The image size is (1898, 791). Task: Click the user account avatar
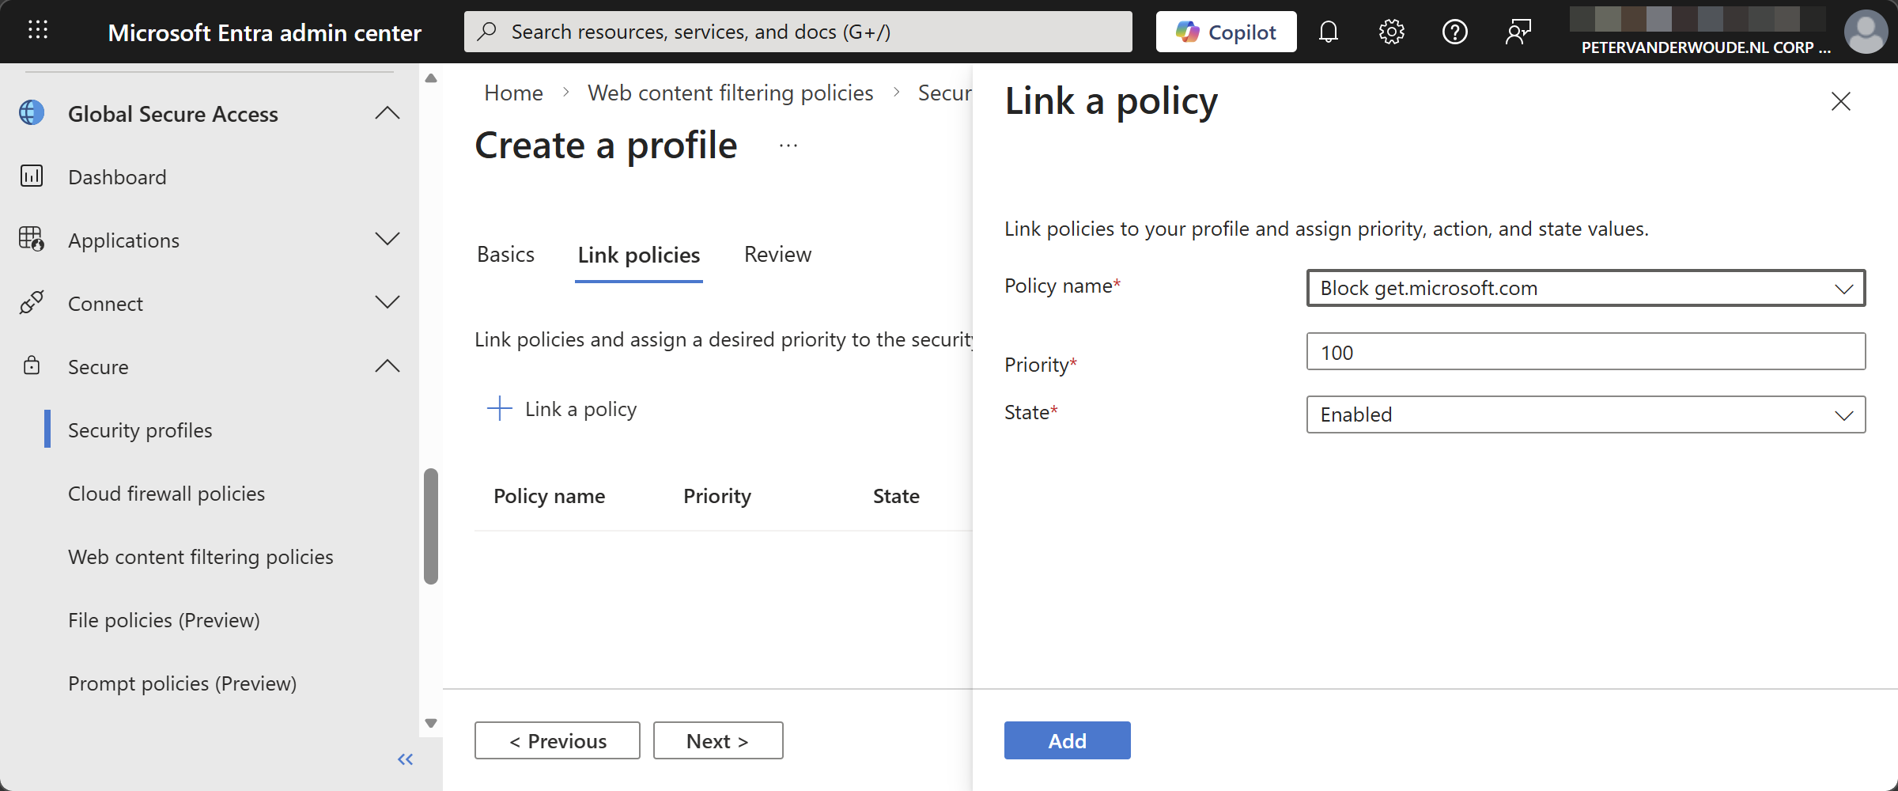(x=1866, y=32)
